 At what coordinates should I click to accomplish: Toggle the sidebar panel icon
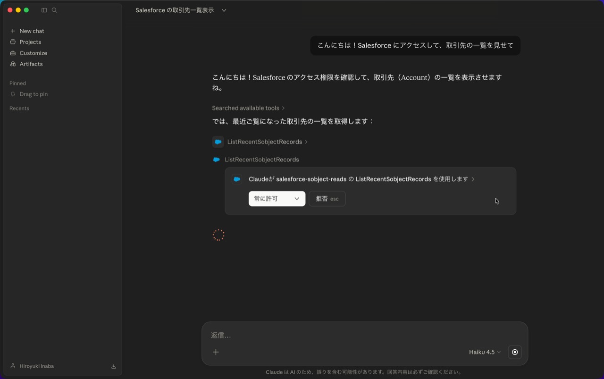pos(44,10)
